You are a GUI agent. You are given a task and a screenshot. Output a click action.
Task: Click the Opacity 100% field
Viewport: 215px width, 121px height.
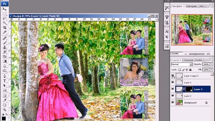[206, 64]
